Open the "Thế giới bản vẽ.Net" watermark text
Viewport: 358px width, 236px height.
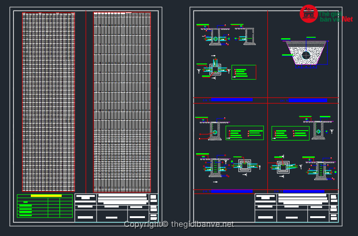click(336, 17)
